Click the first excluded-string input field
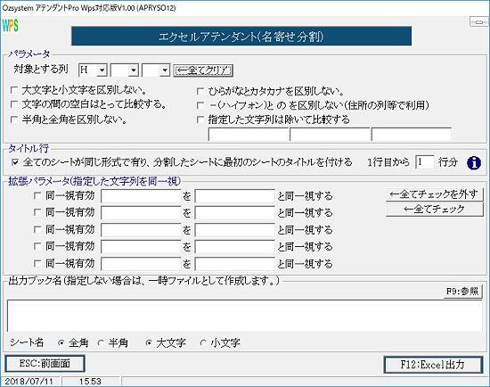Viewport: 490px width, 387px height. coord(249,135)
